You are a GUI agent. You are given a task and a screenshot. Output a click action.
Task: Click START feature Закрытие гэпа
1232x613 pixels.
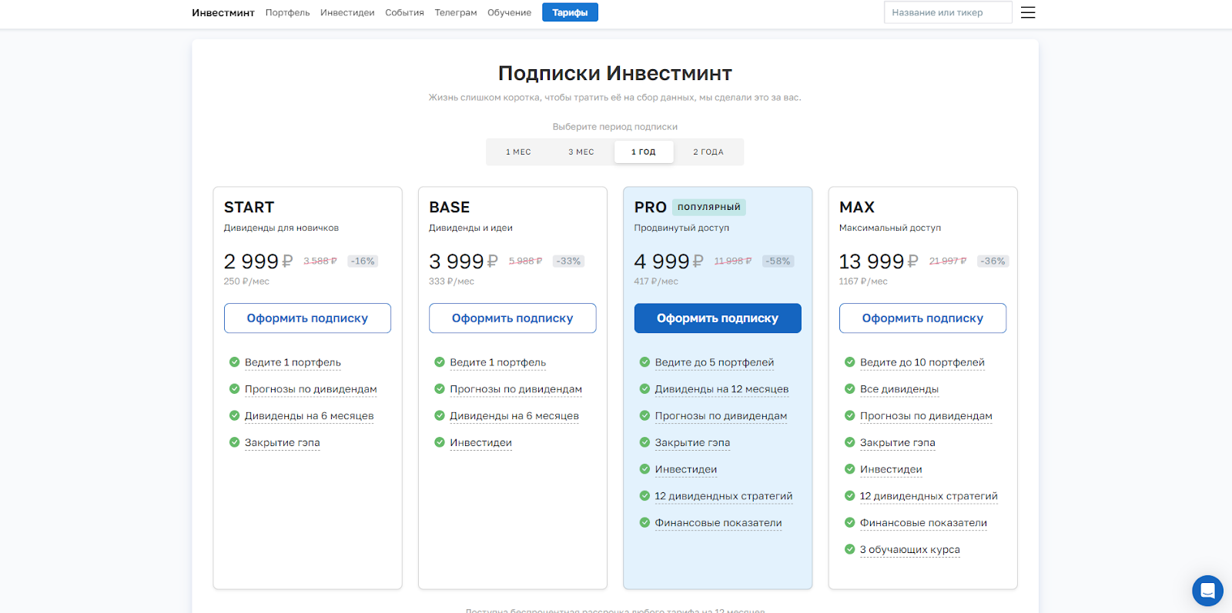click(282, 442)
